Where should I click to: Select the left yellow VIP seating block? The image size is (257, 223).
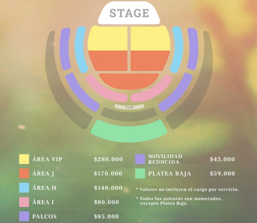coord(108,39)
